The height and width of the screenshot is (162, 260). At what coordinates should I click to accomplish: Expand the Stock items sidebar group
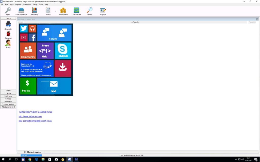click(x=8, y=96)
